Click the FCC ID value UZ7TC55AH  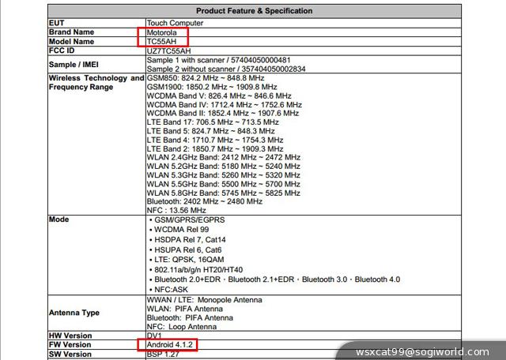170,51
